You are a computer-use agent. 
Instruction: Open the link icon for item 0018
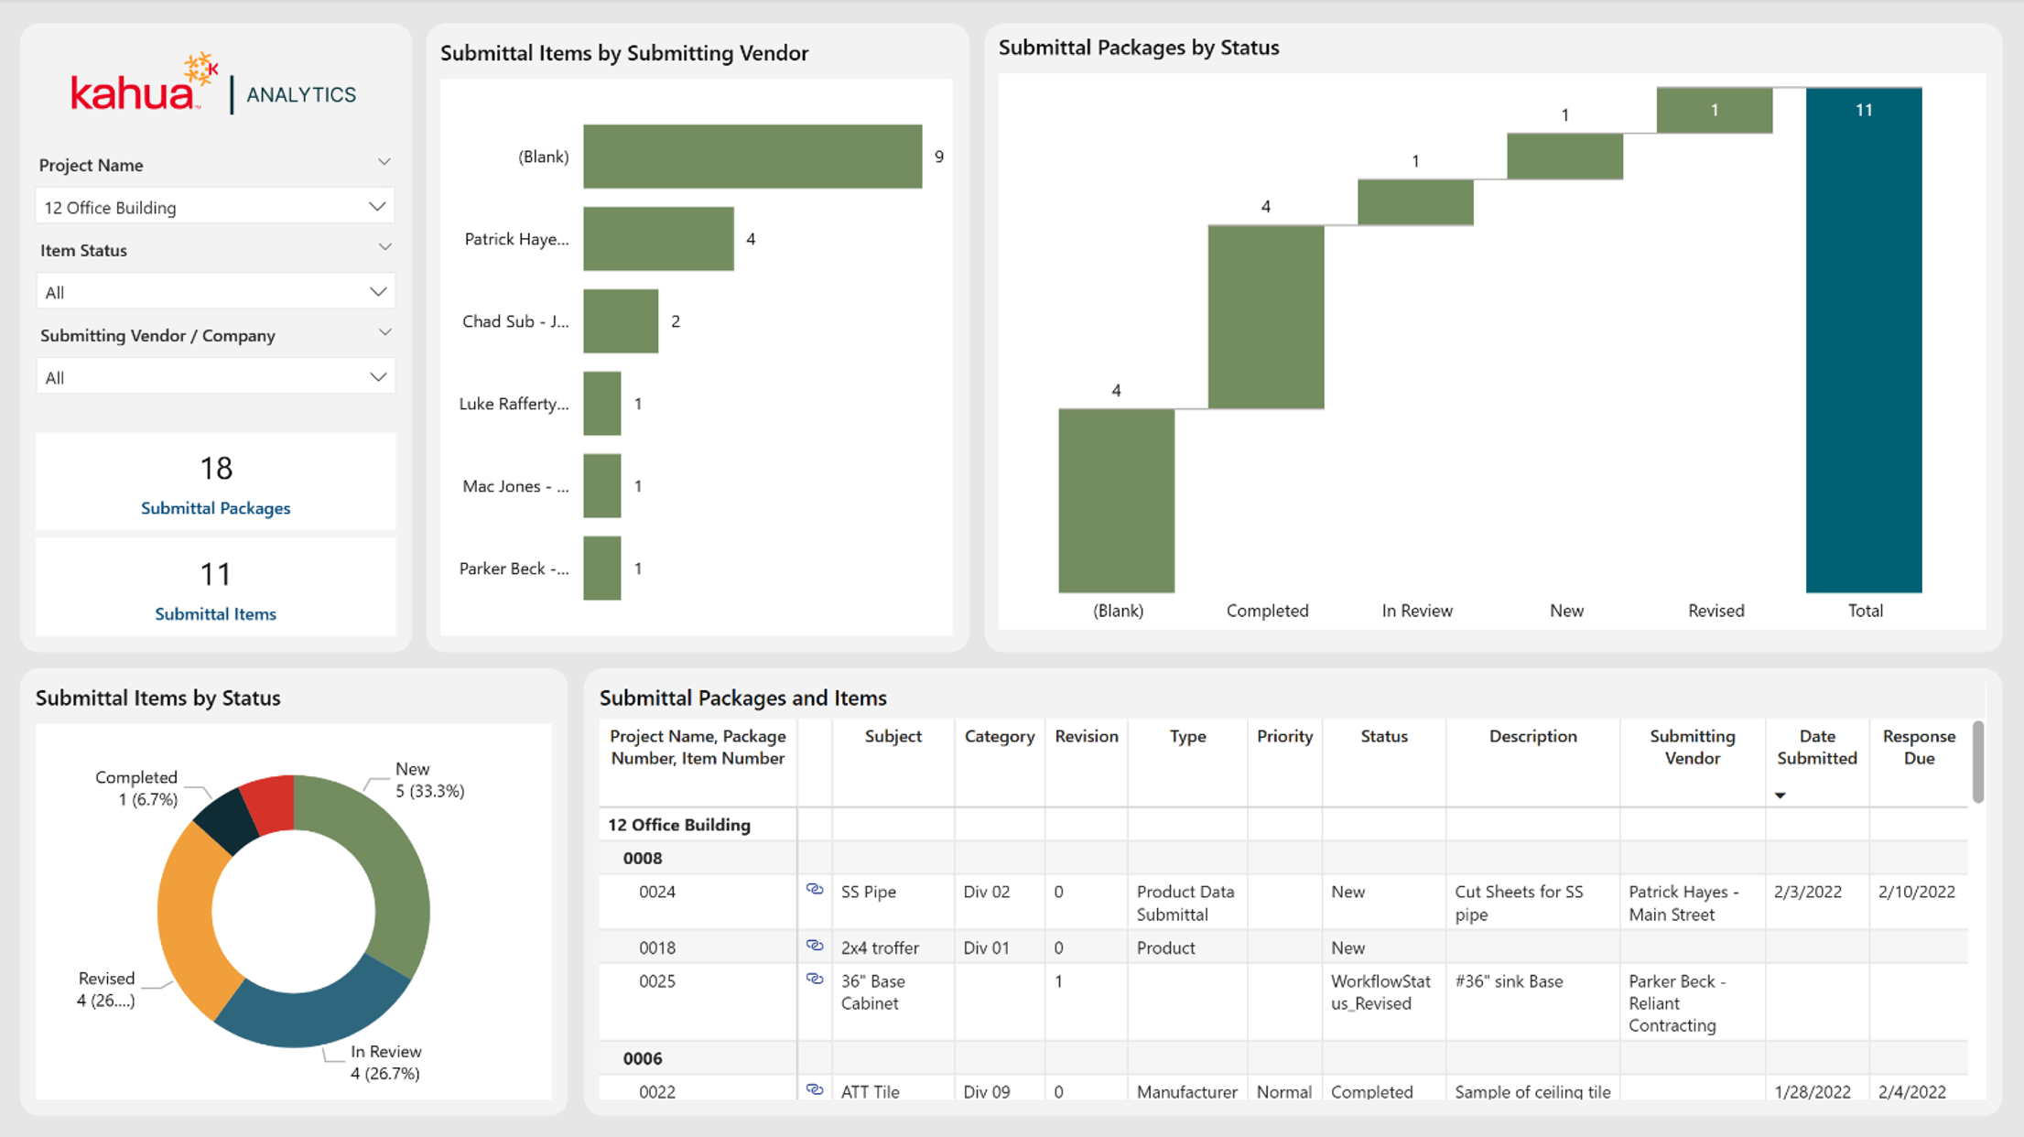(x=814, y=946)
